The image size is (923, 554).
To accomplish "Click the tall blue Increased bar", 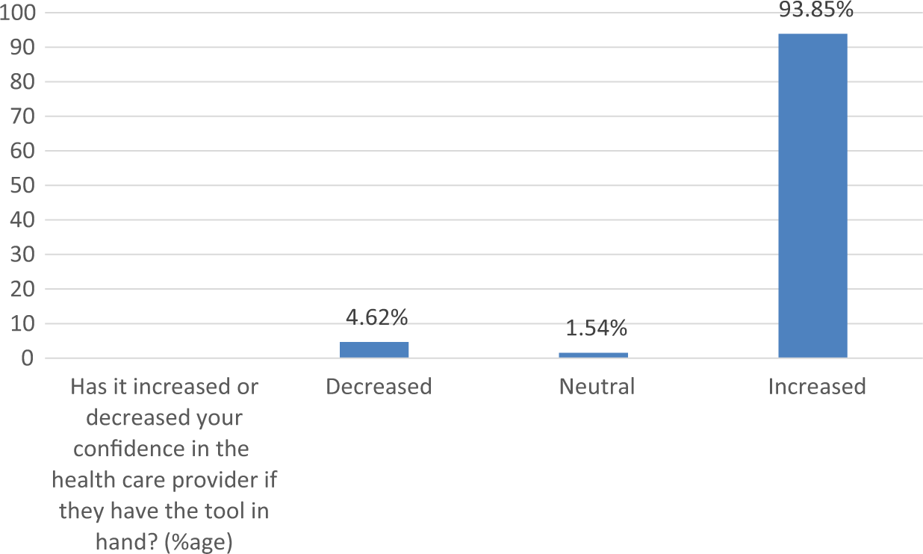I will click(x=812, y=196).
